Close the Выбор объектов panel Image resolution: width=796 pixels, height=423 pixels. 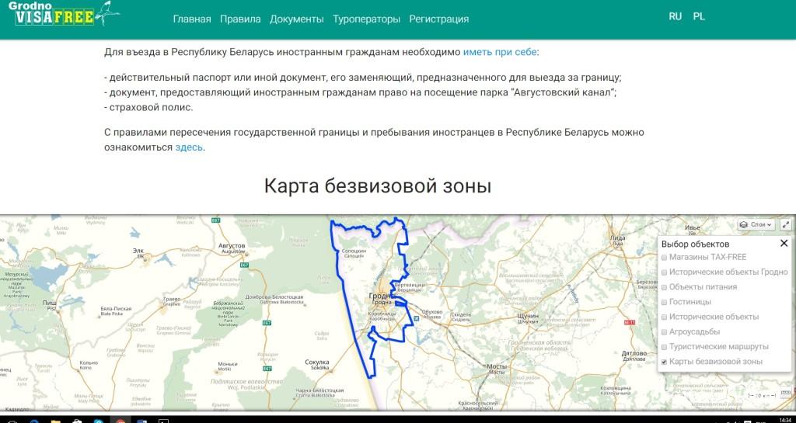(784, 244)
